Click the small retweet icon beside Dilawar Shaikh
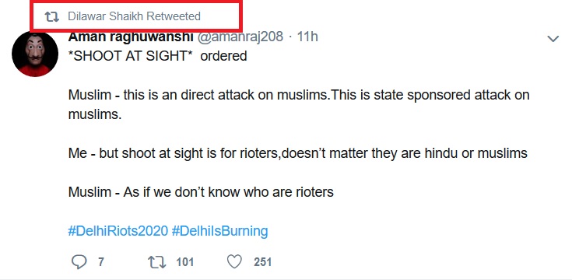572x280 pixels. point(52,16)
